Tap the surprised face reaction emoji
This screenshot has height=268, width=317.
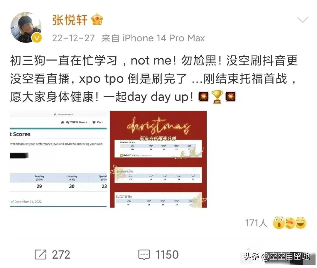pos(279,223)
